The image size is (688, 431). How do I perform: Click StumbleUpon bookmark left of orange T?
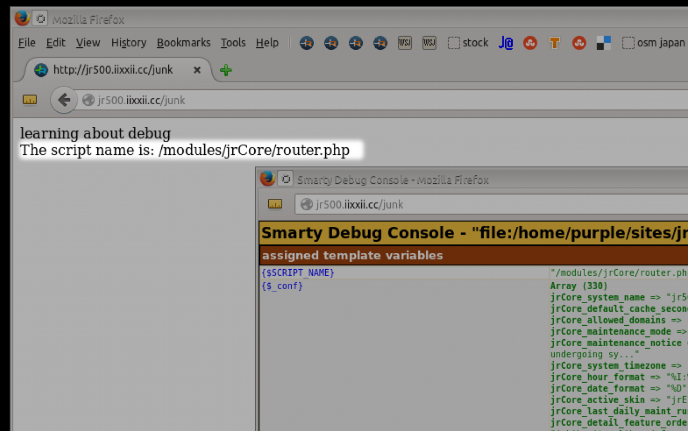click(x=530, y=43)
